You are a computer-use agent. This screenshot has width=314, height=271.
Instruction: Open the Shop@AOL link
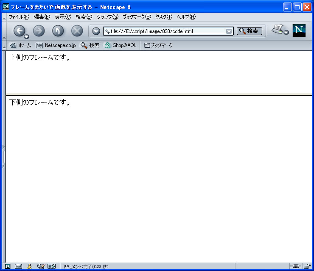click(x=121, y=45)
